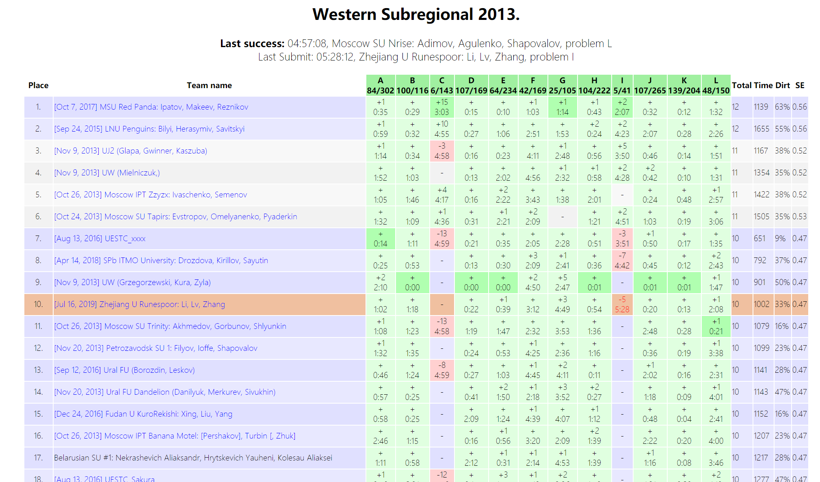Open MSU Red Panda team link
This screenshot has height=482, width=820.
[x=151, y=107]
